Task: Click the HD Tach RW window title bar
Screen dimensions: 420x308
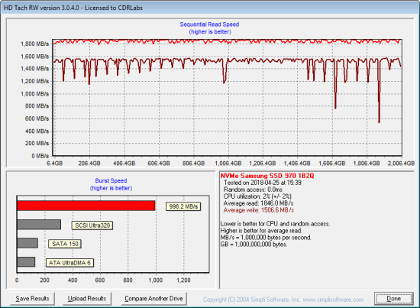Action: click(x=210, y=8)
